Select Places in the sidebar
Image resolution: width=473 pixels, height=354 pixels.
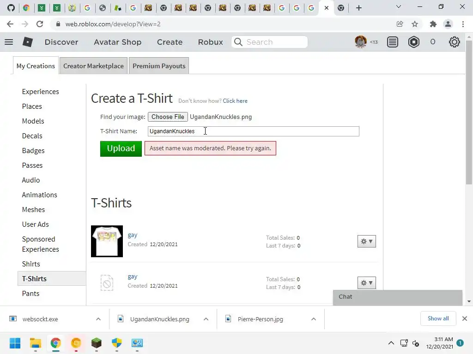coord(32,106)
